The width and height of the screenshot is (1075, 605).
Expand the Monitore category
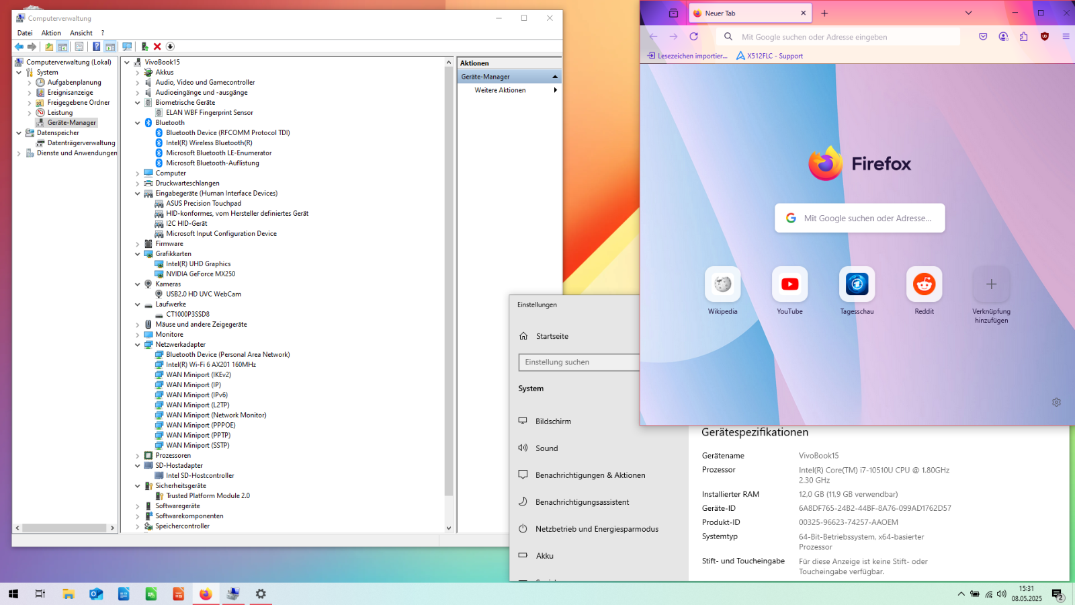click(x=138, y=335)
